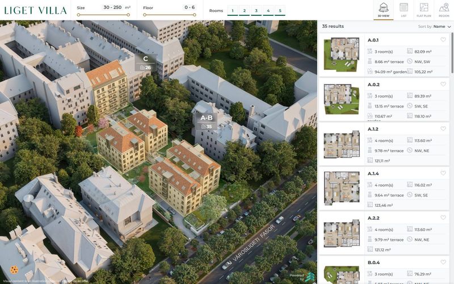Switch to the 3D View tab
The height and width of the screenshot is (284, 454).
(384, 10)
